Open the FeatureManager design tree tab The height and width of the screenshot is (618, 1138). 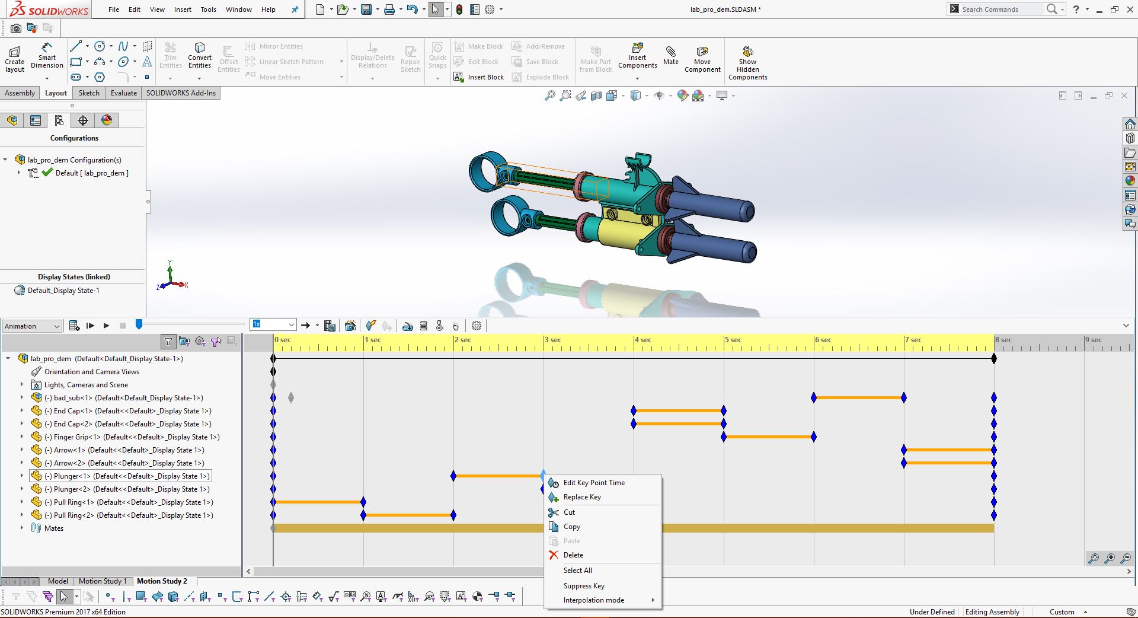click(12, 120)
